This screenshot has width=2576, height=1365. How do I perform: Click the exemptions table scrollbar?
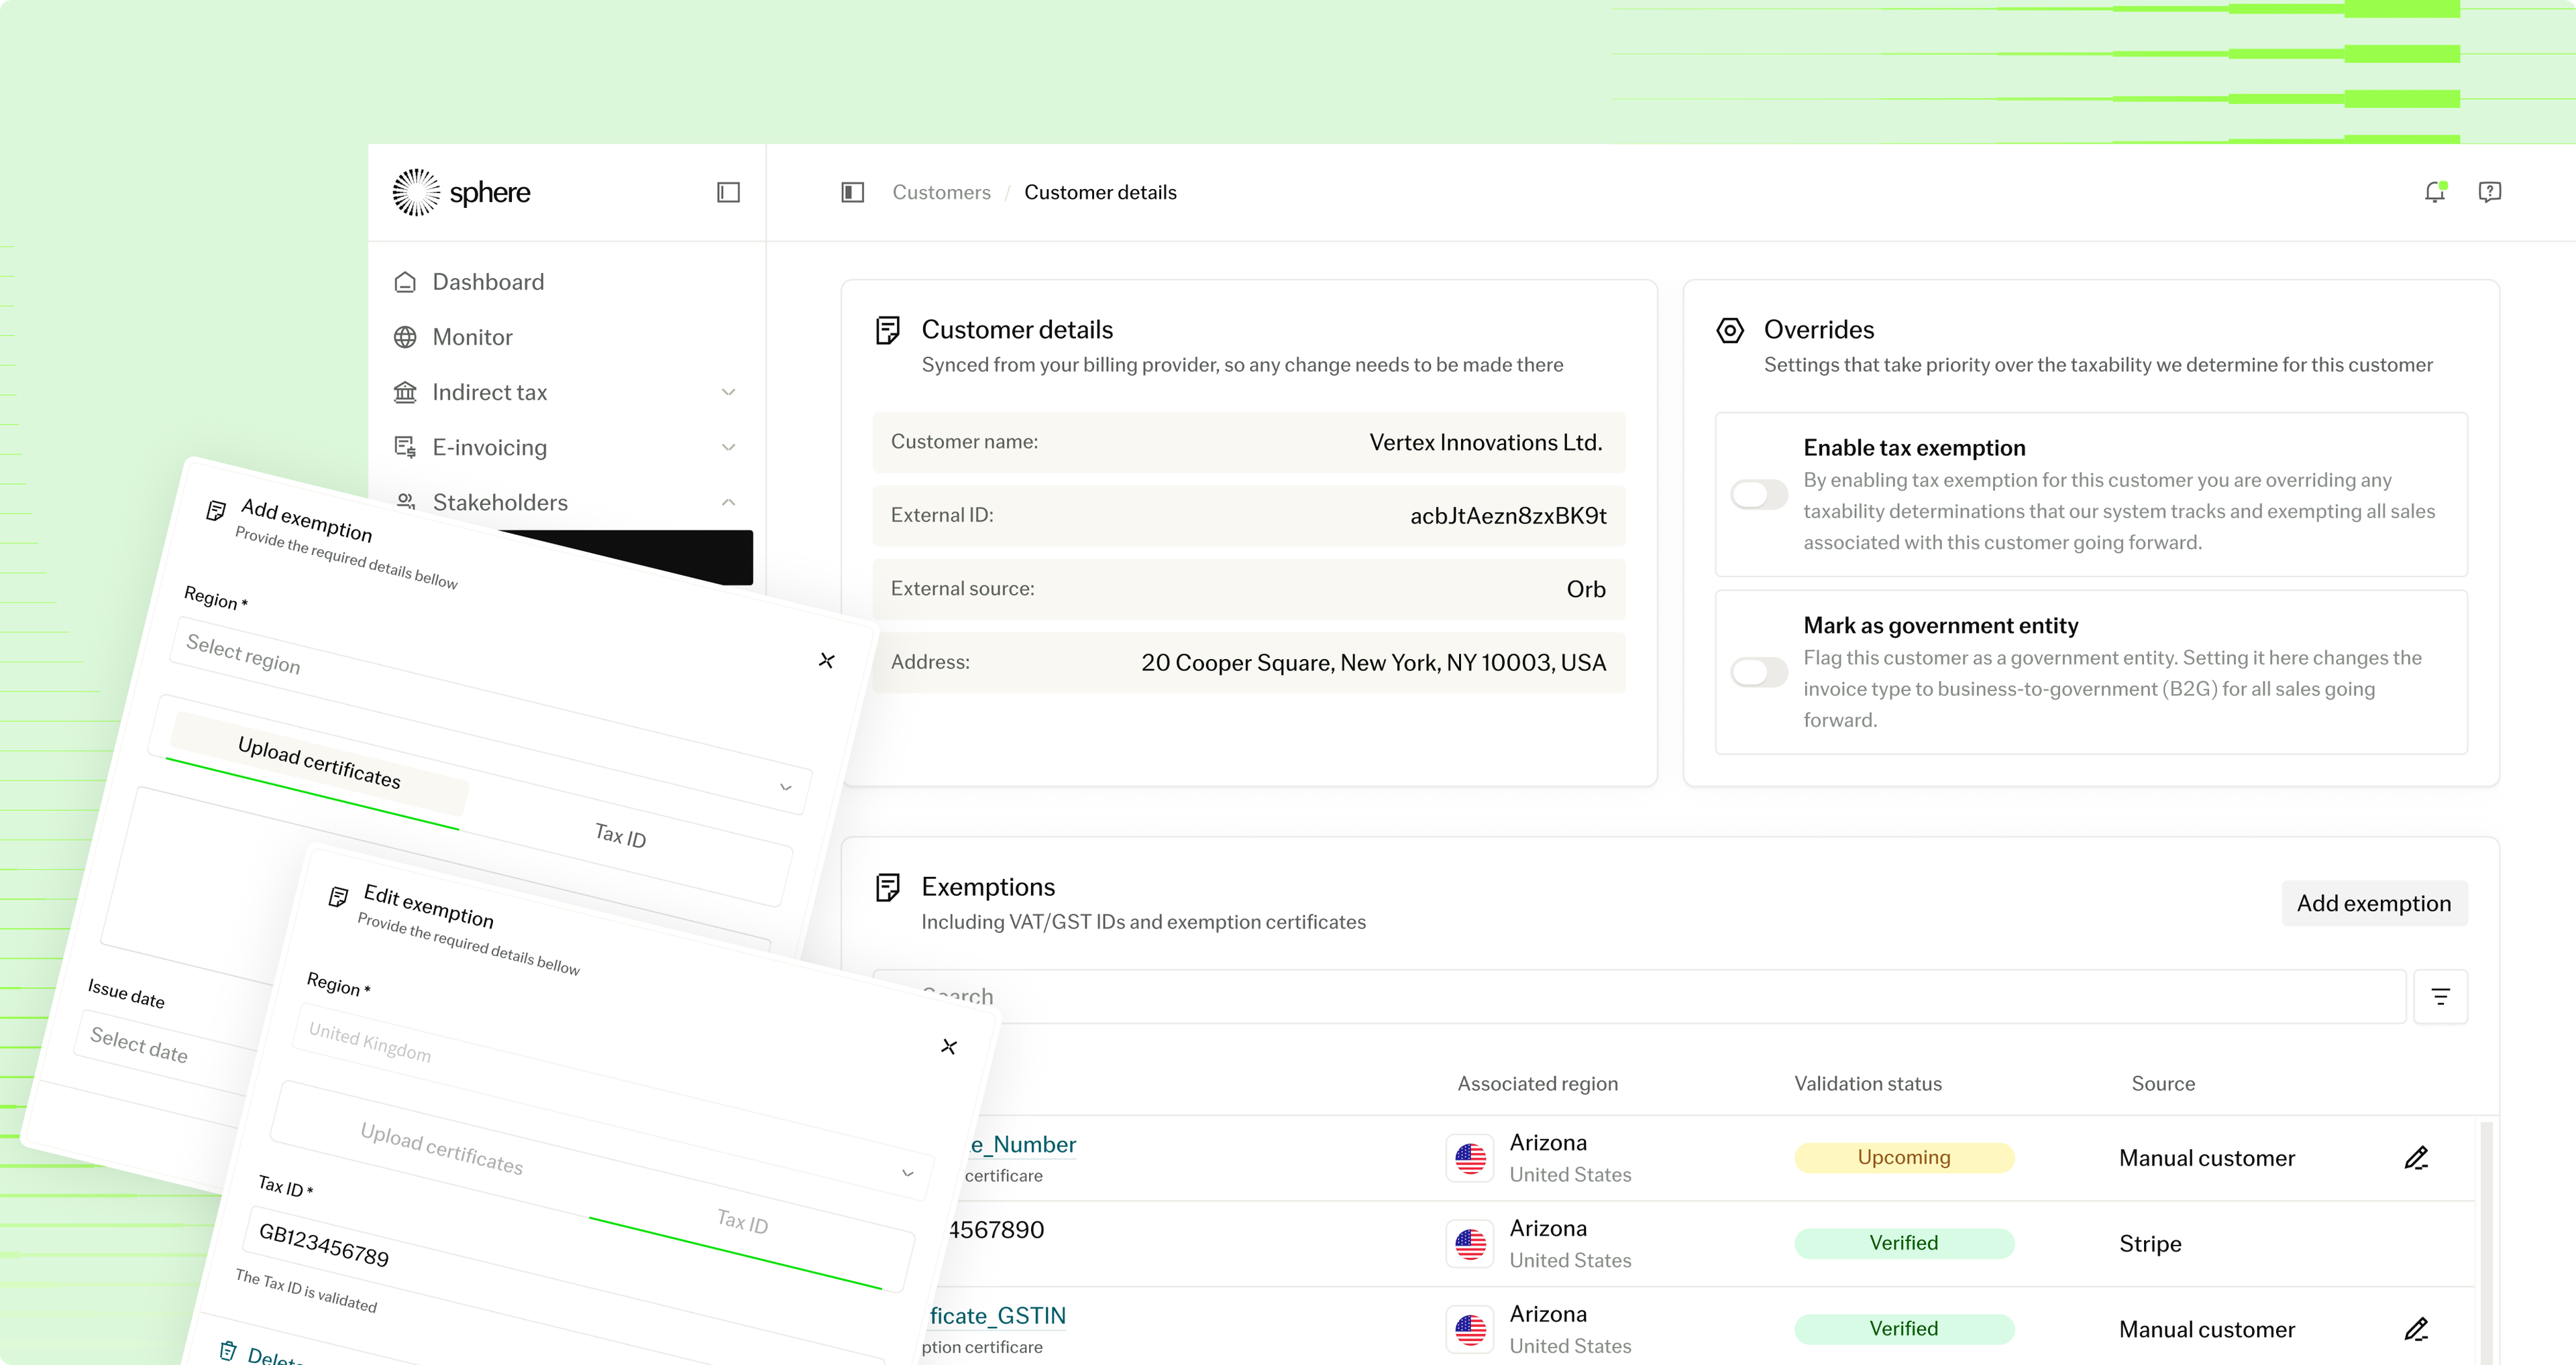click(x=2486, y=1243)
